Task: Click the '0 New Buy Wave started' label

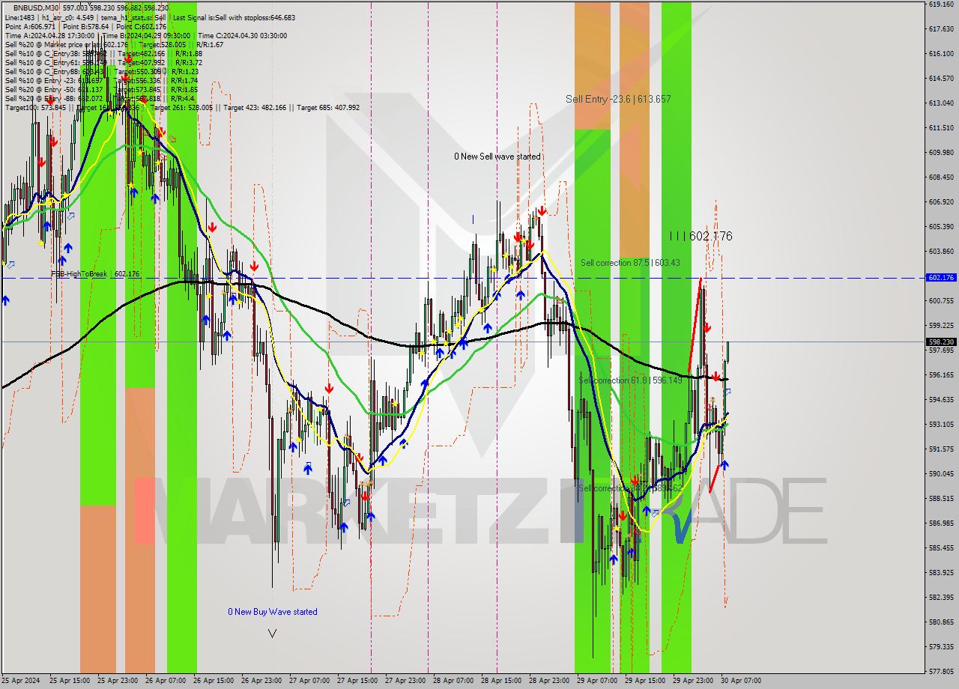Action: (x=273, y=612)
